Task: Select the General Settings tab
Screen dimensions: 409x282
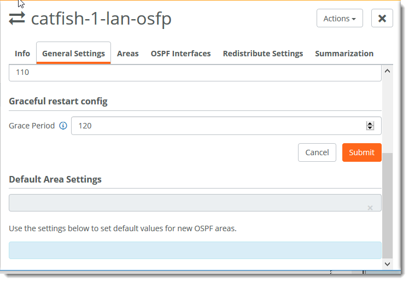Action: (73, 54)
